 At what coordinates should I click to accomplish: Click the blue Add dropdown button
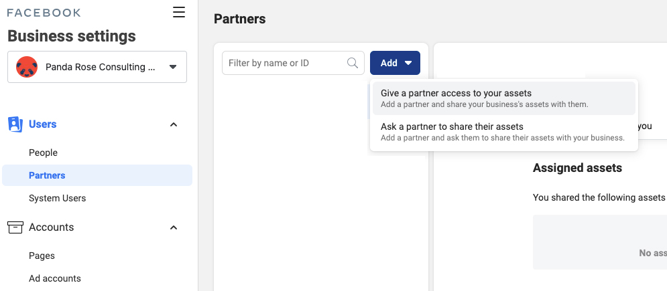(x=395, y=63)
